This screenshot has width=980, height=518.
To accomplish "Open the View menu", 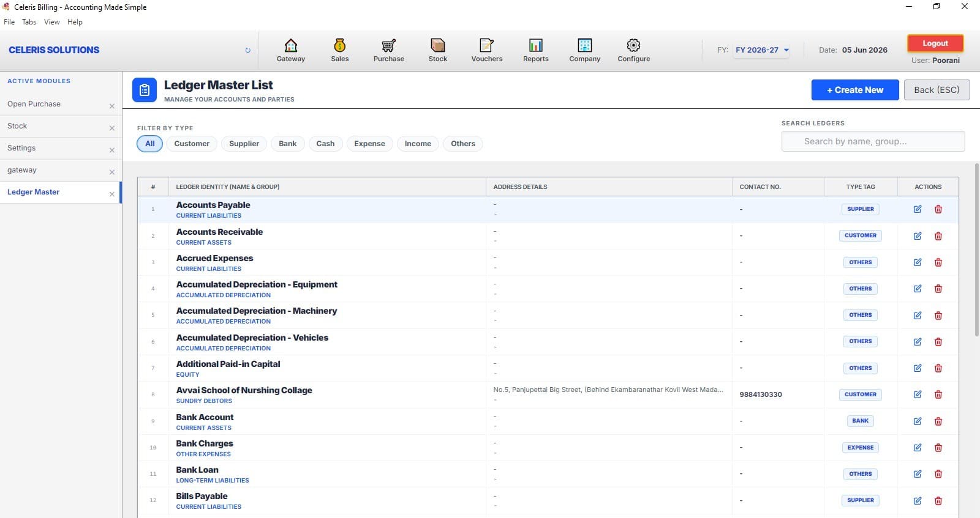I will [52, 22].
